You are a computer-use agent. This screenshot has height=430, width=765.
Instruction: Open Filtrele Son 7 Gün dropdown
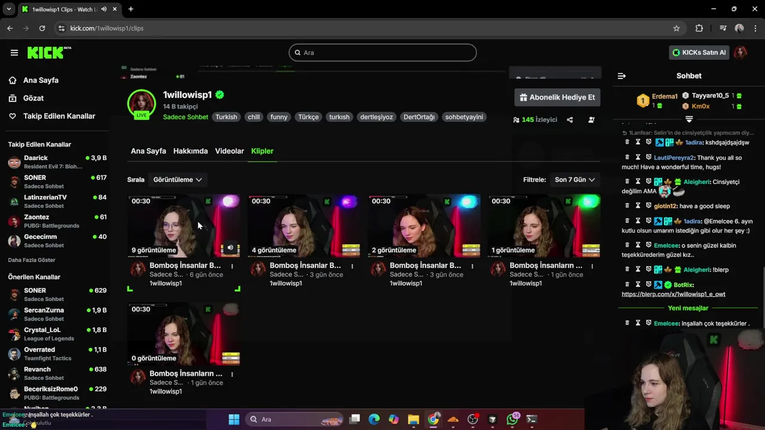point(575,179)
